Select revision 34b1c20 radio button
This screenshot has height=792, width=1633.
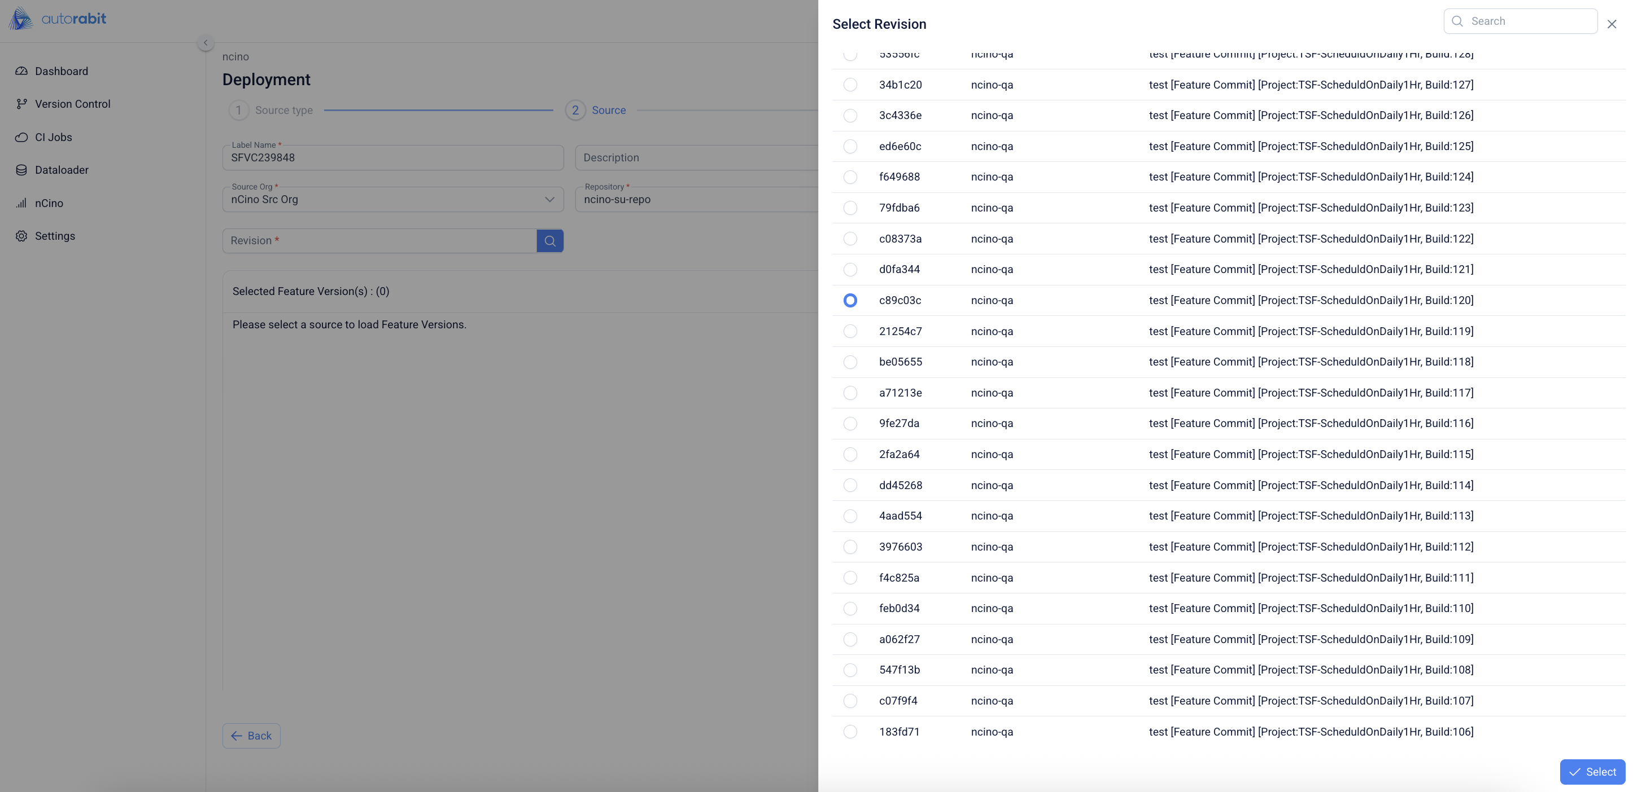click(x=850, y=85)
